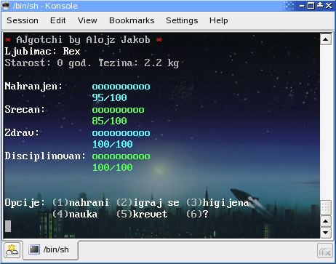
Task: Click the sticky dotted icon in title bar
Action: (289, 6)
